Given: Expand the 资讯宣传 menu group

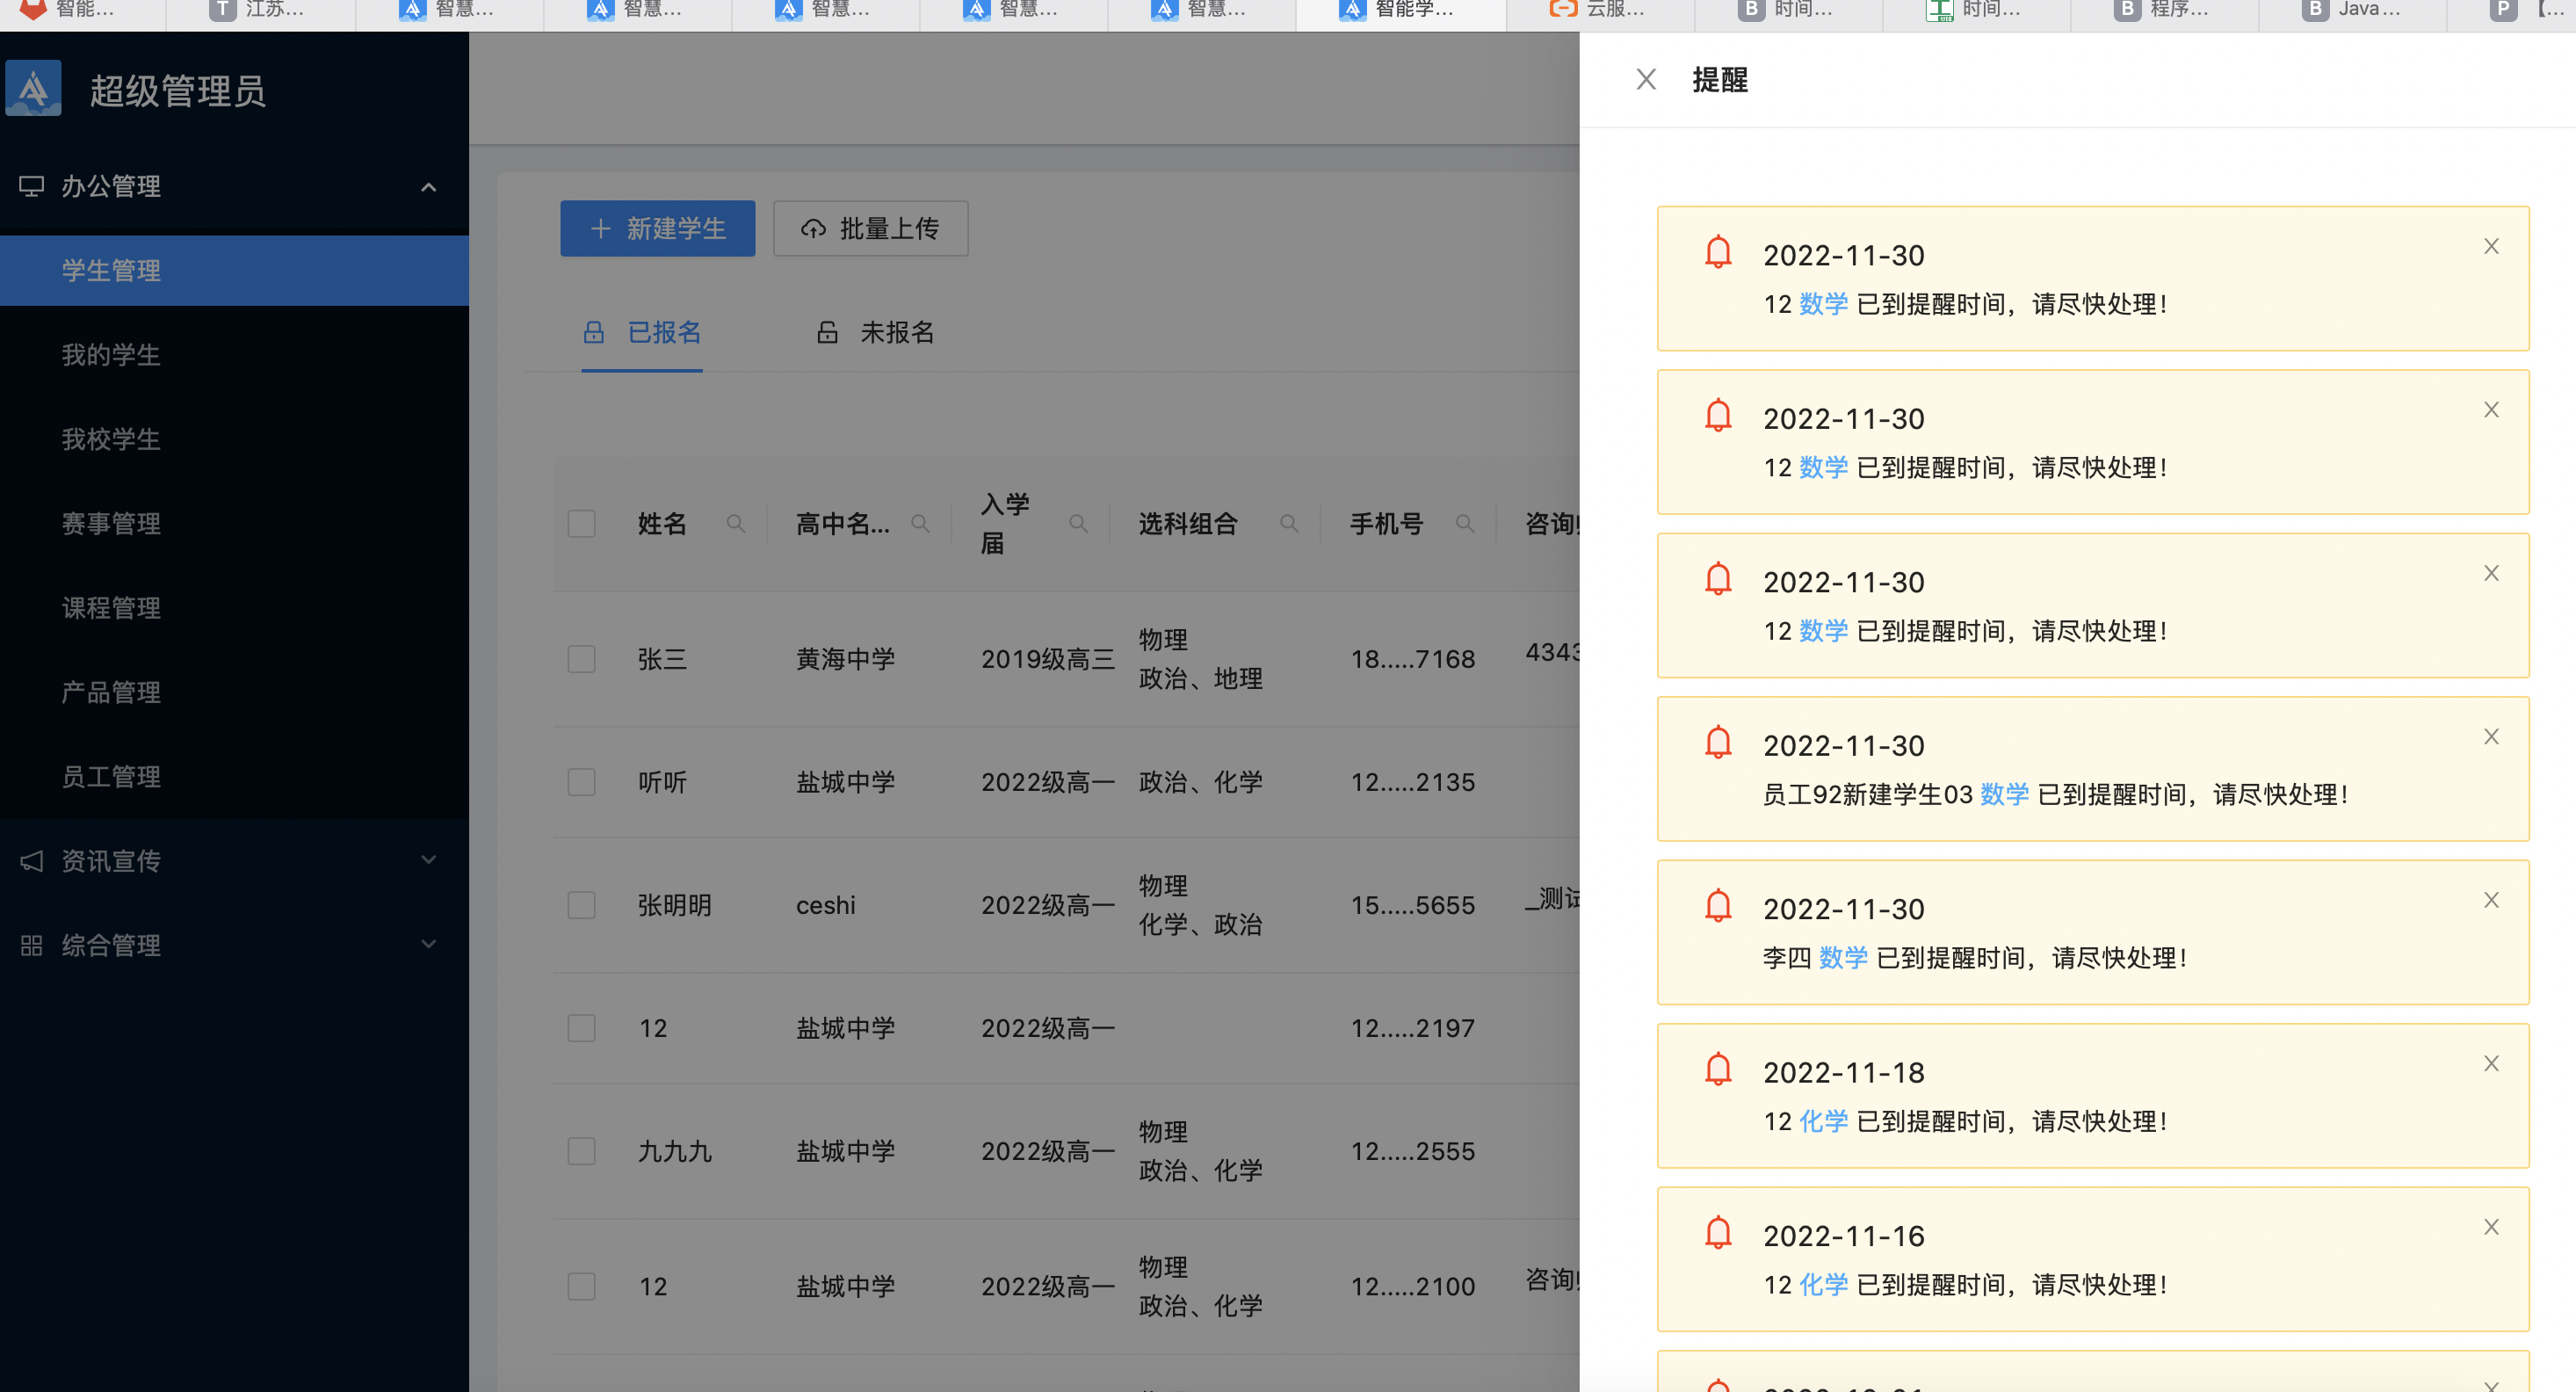Looking at the screenshot, I should (x=428, y=860).
